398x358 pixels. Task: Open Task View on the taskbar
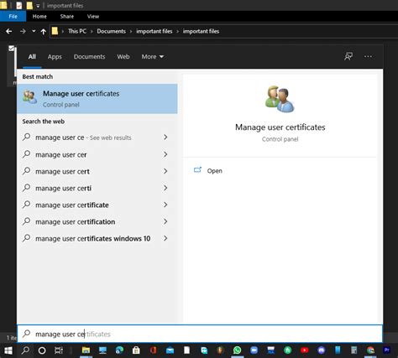click(59, 350)
